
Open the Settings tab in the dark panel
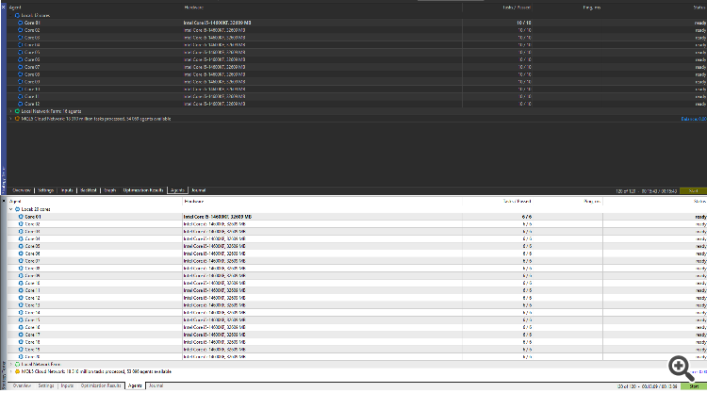pos(45,190)
